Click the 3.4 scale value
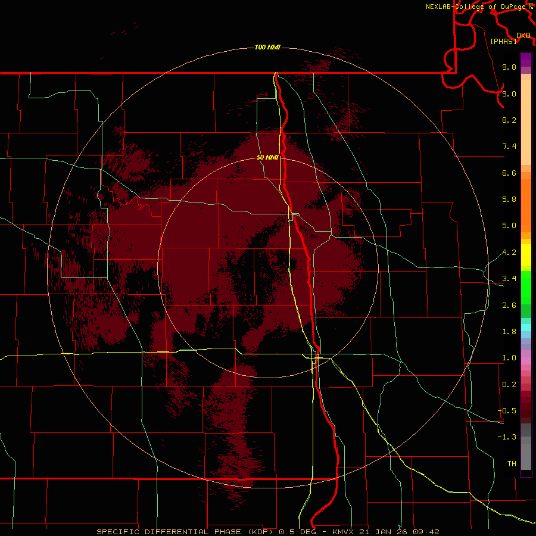Screen dimensions: 536x536 (509, 279)
